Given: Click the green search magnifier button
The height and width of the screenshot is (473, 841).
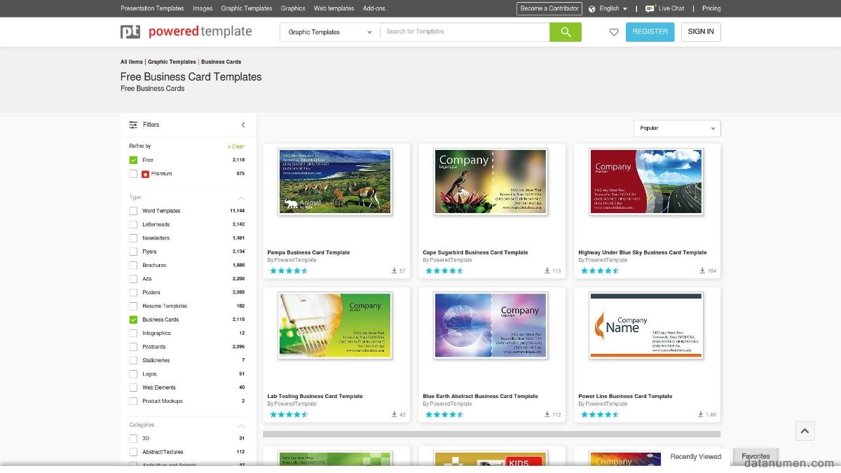Looking at the screenshot, I should point(566,32).
